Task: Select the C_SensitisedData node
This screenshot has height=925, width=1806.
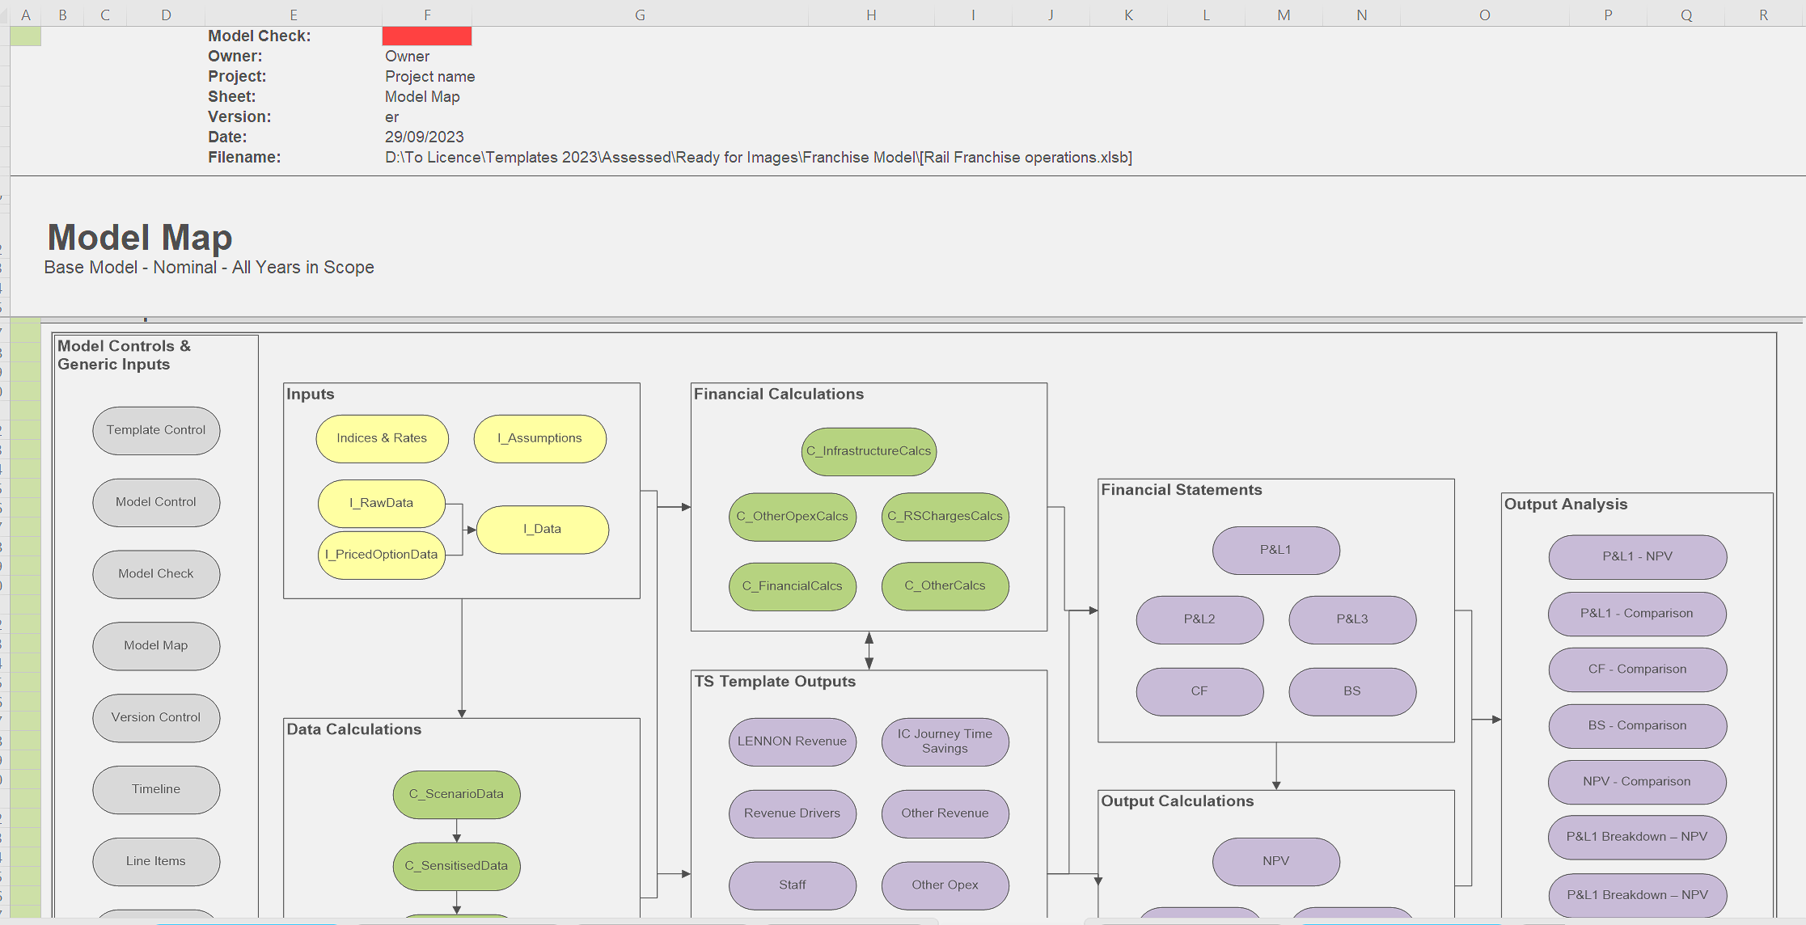Action: tap(456, 866)
